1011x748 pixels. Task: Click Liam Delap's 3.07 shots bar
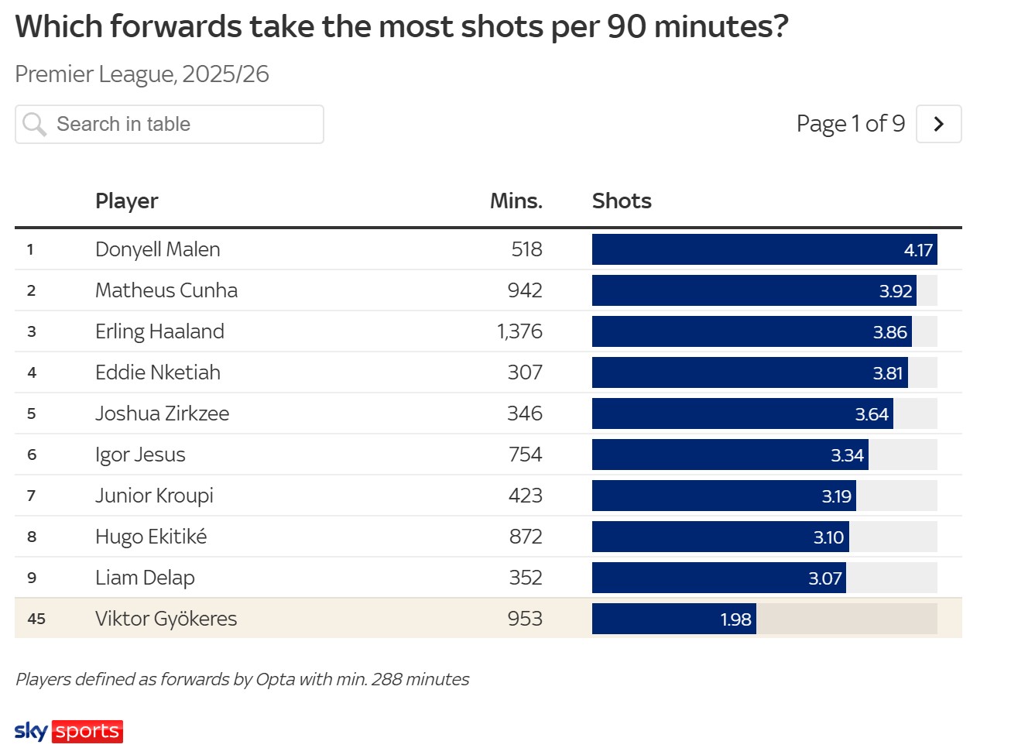719,578
